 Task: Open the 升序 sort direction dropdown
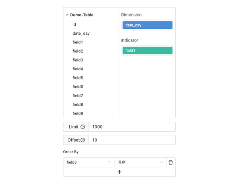[x=140, y=162]
